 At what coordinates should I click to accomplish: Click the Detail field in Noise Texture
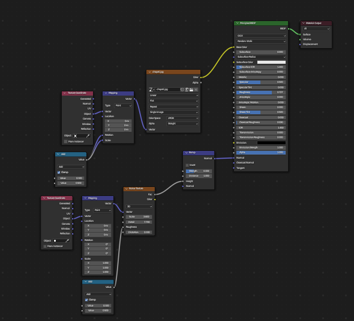pos(139,222)
